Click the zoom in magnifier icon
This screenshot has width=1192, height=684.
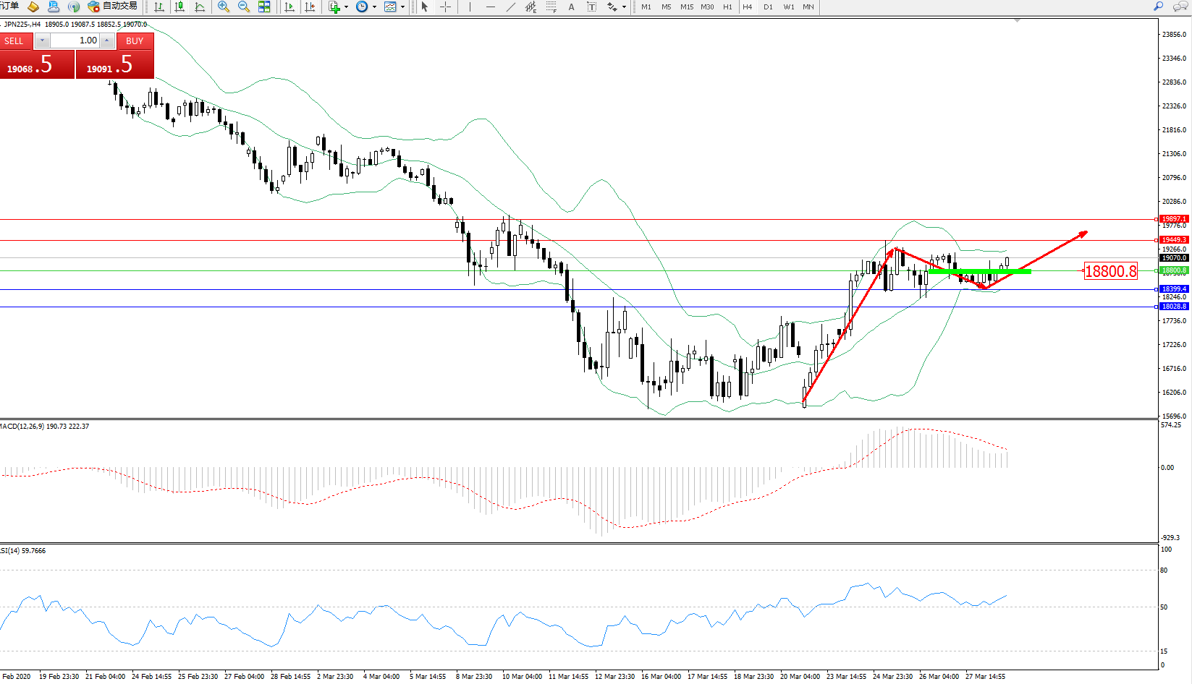click(x=224, y=7)
